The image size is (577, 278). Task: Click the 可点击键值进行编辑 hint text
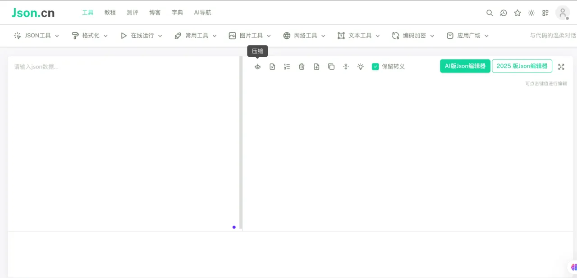point(546,84)
